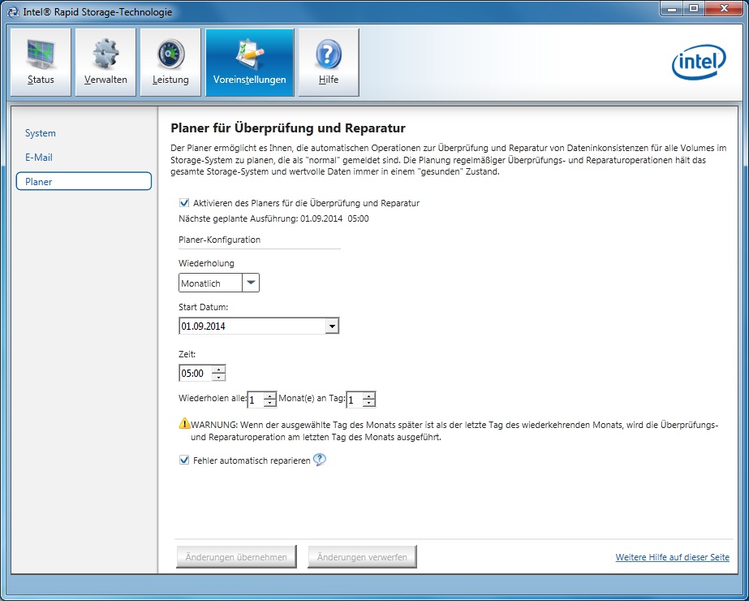This screenshot has height=601, width=749.
Task: Select the Voreinstellungen tab
Action: pos(249,63)
